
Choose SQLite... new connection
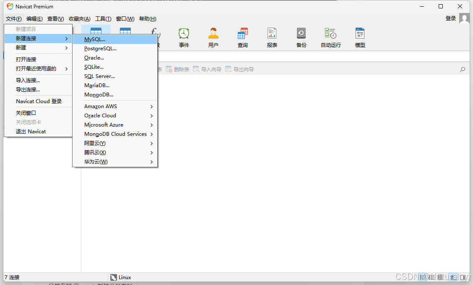[x=115, y=67]
